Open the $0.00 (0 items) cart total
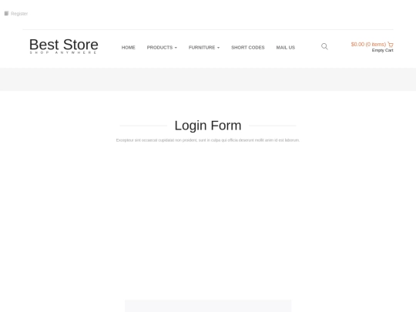416x312 pixels. click(368, 45)
